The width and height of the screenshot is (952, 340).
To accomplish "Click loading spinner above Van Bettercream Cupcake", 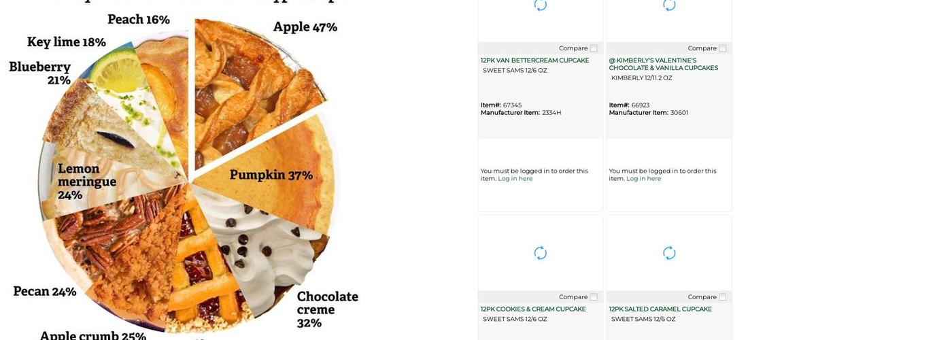I will click(x=541, y=5).
